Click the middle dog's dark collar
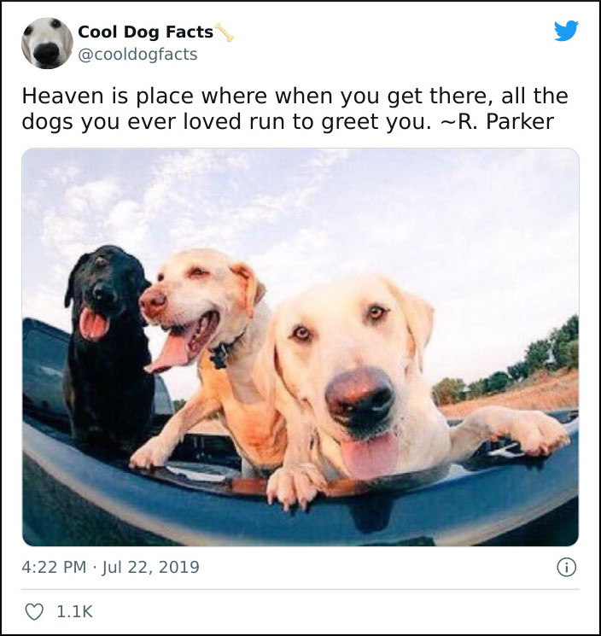 (x=224, y=351)
